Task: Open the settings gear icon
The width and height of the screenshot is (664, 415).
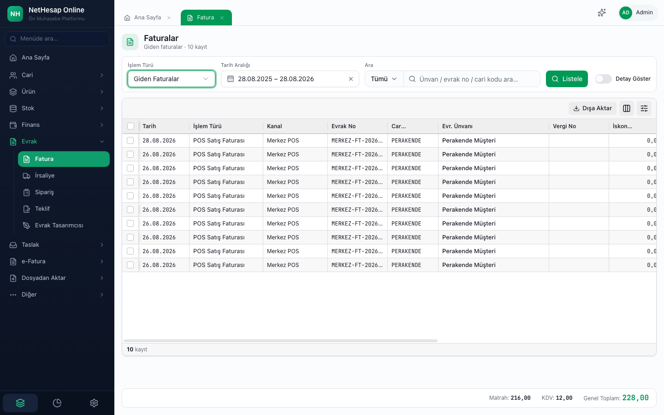Action: (94, 403)
